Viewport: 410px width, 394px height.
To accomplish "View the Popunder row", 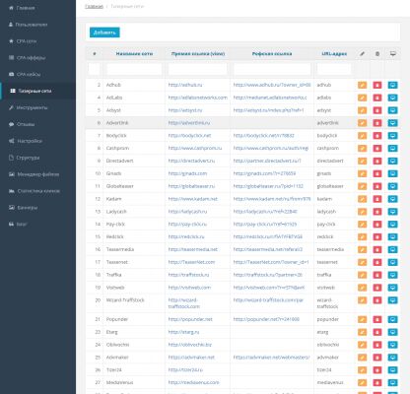I will (392, 319).
